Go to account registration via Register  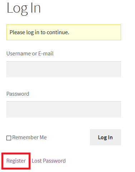pos(16,161)
